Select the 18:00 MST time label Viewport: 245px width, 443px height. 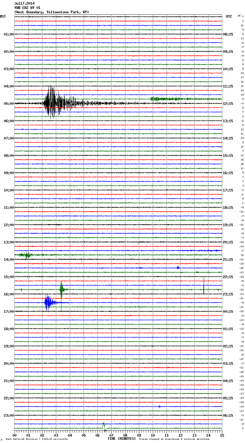(x=9, y=329)
